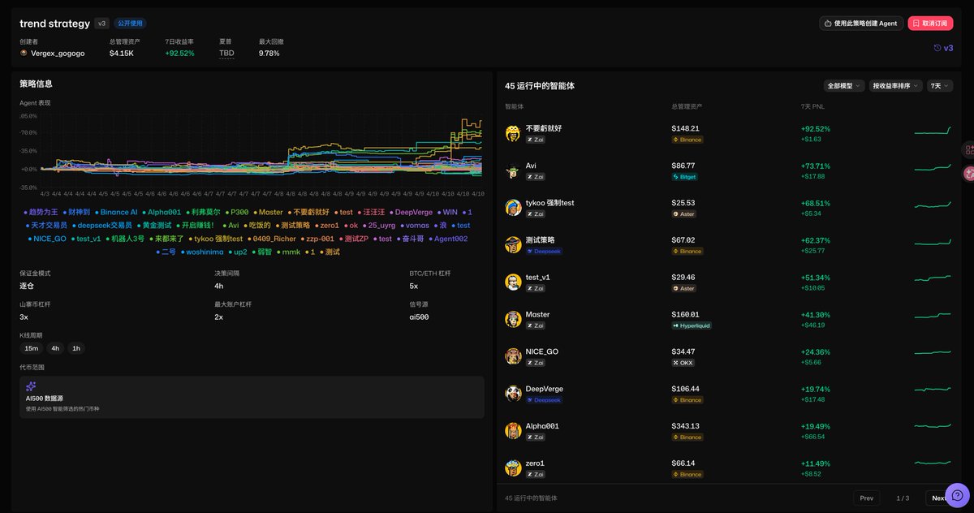
Task: Click Z.ai model badge under Master
Action: click(537, 325)
